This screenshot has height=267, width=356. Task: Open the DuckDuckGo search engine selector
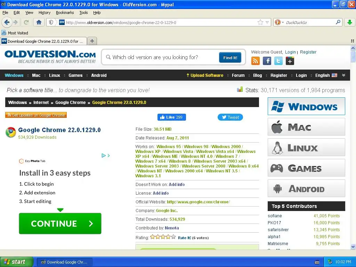point(279,22)
